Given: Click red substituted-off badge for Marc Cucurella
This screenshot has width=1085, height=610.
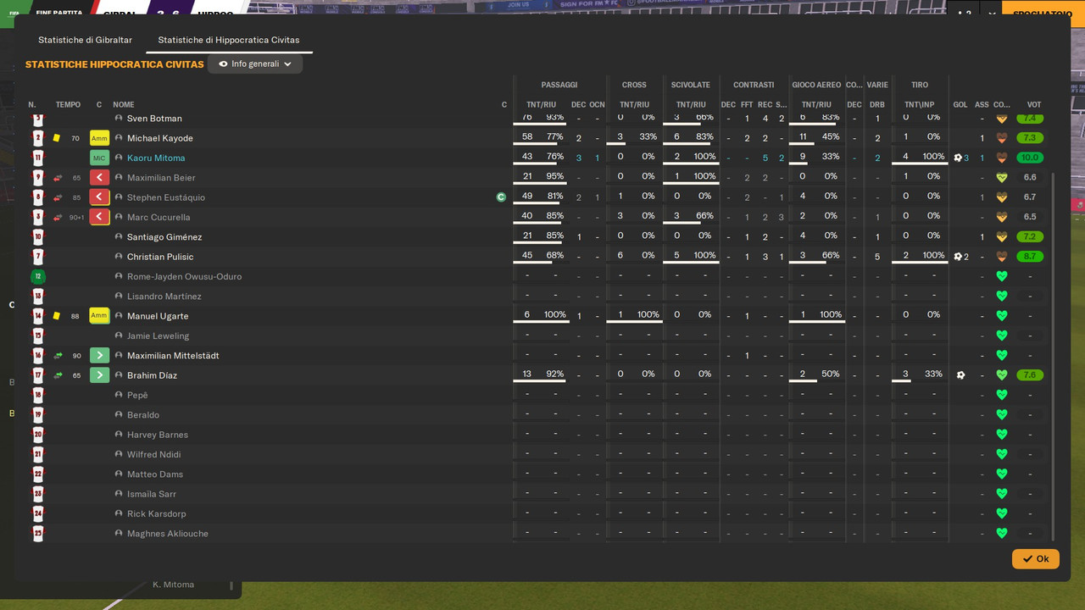Looking at the screenshot, I should click(99, 217).
